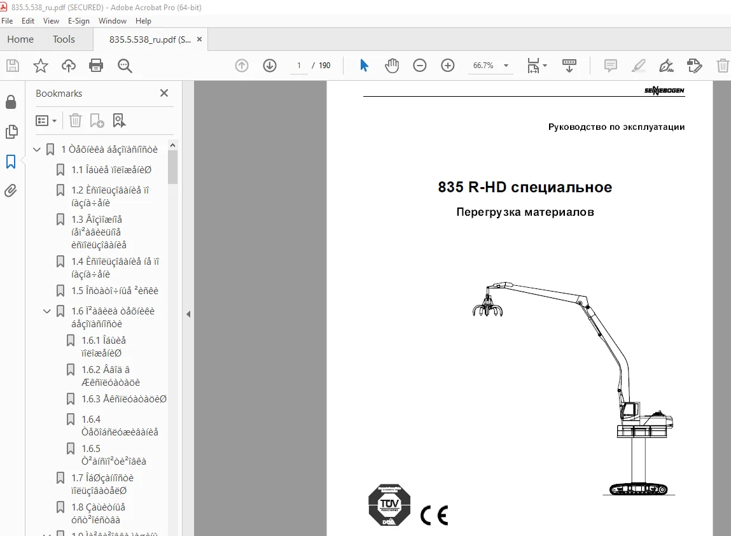
Task: Collapse bookmark chapter 1
Action: [37, 150]
